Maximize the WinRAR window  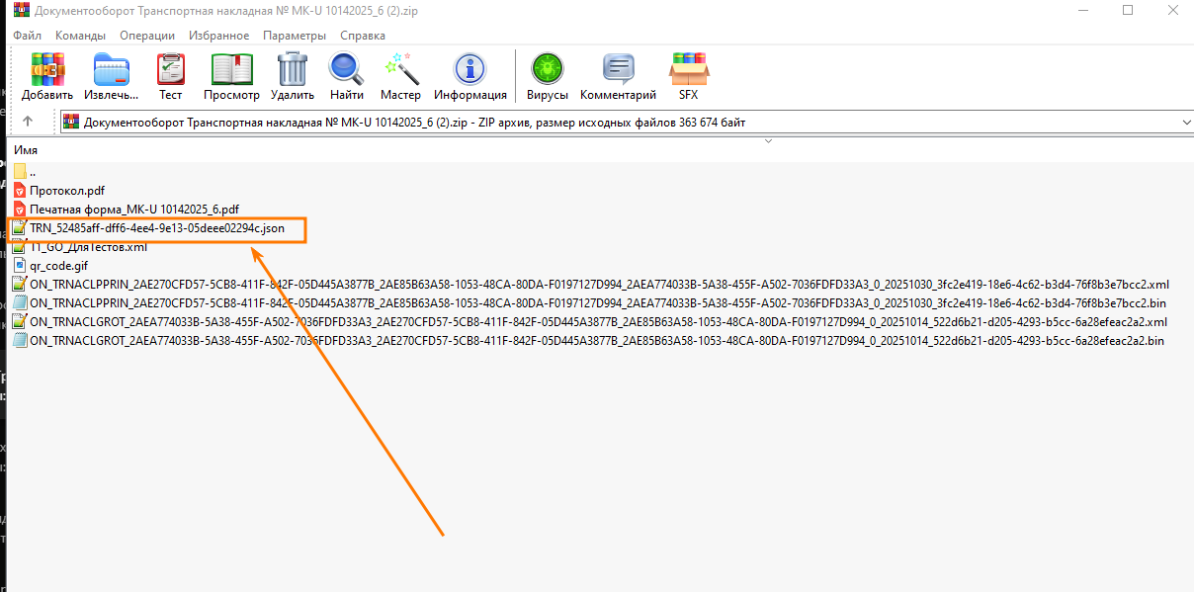(1128, 10)
